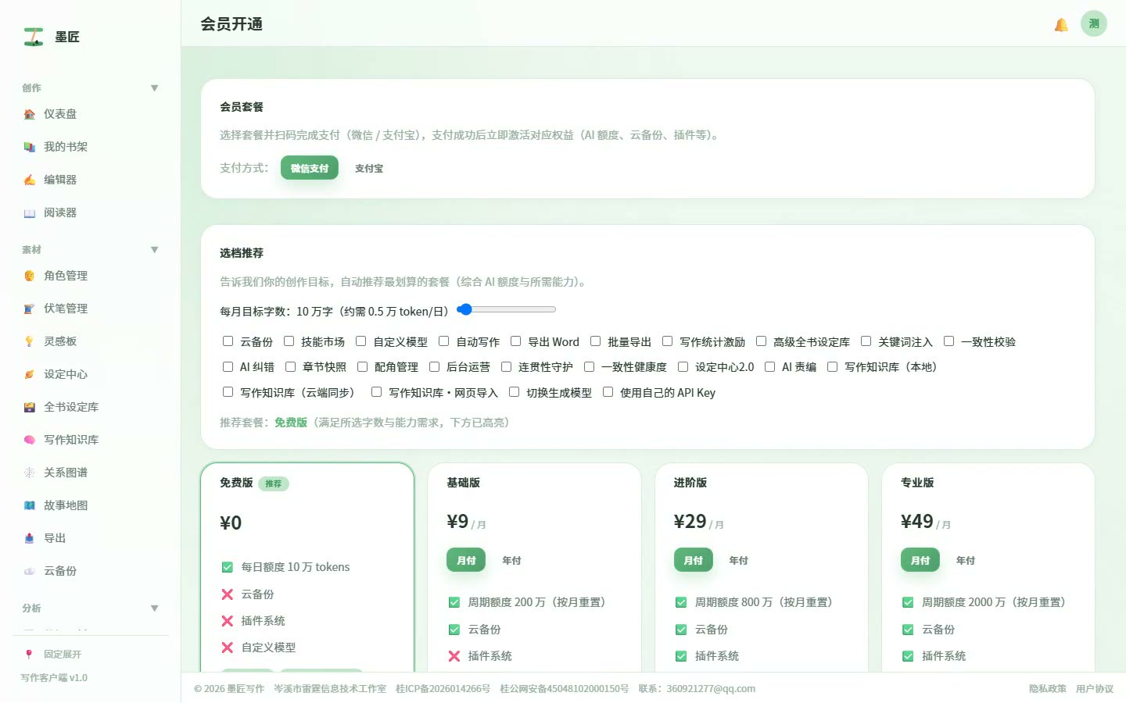Switch payment method to 支付宝

[x=369, y=168]
